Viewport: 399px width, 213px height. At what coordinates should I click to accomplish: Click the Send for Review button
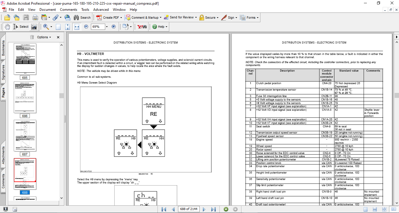pos(182,18)
